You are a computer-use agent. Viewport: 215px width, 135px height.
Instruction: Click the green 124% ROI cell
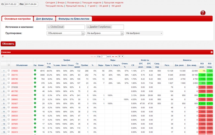pos(202,75)
